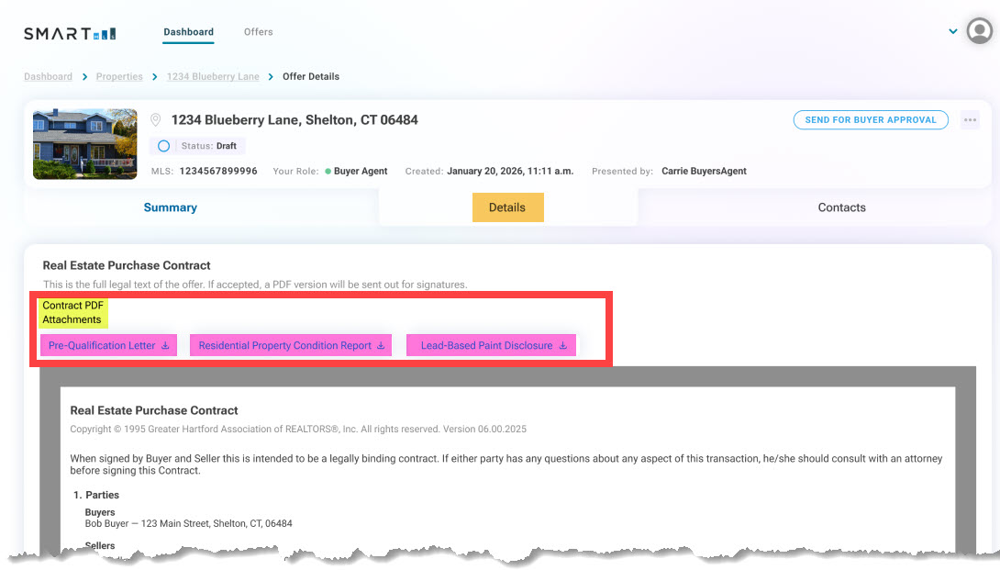Switch to the Details tab

coord(507,207)
